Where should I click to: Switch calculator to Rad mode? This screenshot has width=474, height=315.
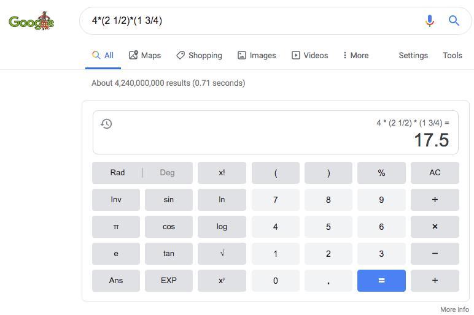[x=117, y=173]
